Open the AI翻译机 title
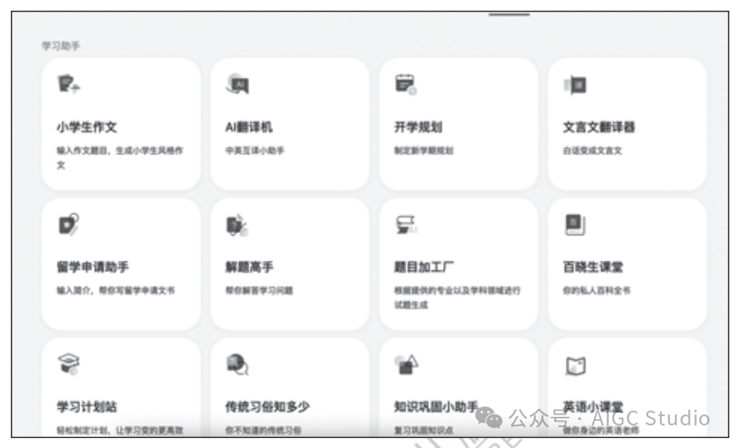The image size is (734, 448). [248, 127]
